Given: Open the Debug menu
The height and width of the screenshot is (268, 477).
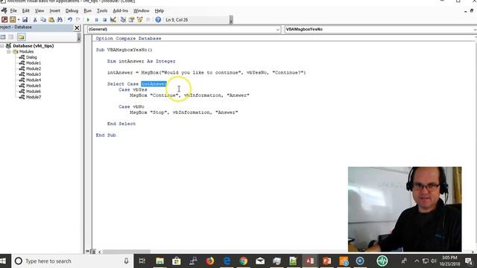Looking at the screenshot, I should [x=72, y=10].
